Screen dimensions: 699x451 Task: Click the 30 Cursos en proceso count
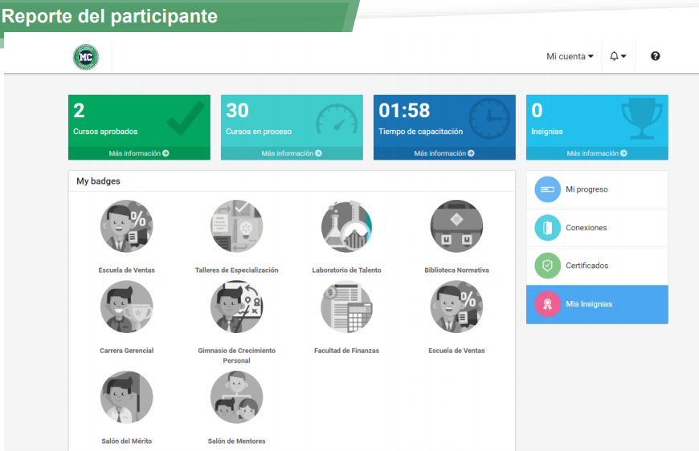(237, 111)
